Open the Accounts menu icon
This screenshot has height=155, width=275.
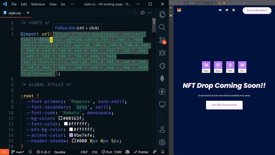[x=162, y=130]
